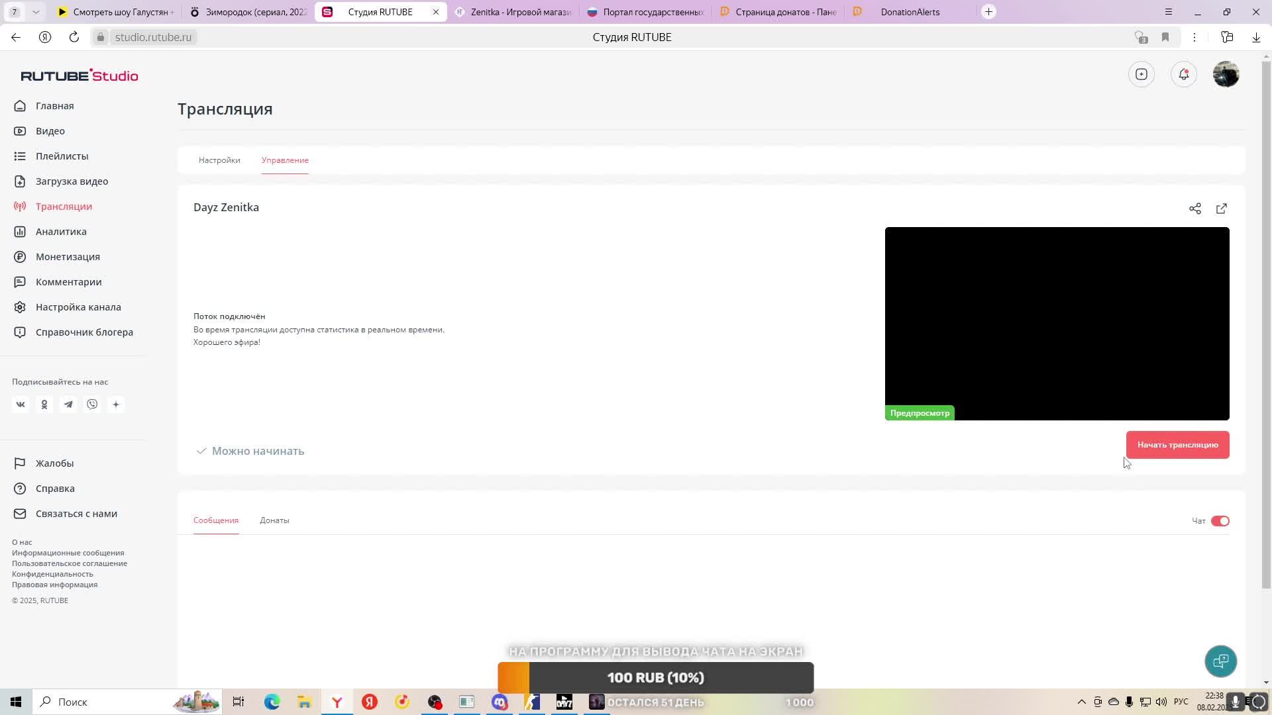Open Загрузка видео page

pos(72,181)
